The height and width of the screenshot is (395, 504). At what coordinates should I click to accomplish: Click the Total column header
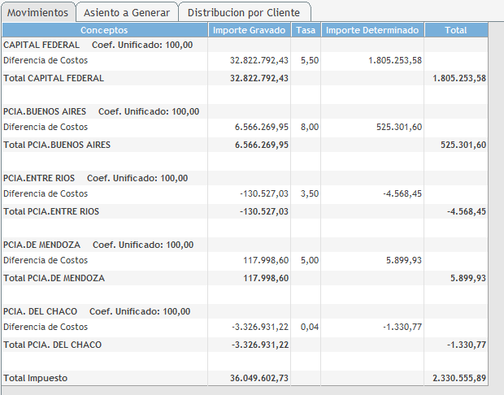[456, 30]
